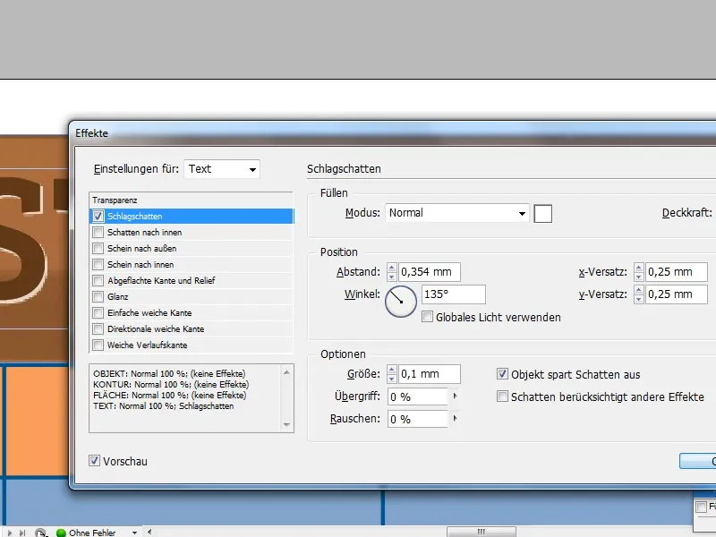Decrease Größe with its down arrow
Viewport: 716px width, 537px height.
click(391, 379)
